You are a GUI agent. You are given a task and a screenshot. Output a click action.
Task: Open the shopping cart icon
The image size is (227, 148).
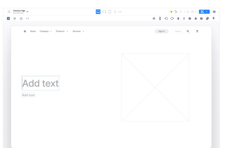point(197,31)
